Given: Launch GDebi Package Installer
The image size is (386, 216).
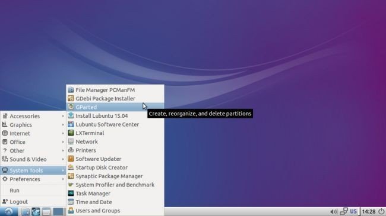Looking at the screenshot, I should (115, 98).
